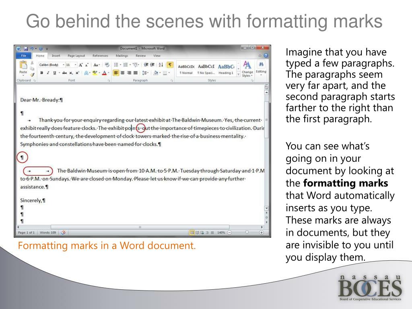Click the Zoom In plus button
Image resolution: width=412 pixels, height=309 pixels.
262,233
